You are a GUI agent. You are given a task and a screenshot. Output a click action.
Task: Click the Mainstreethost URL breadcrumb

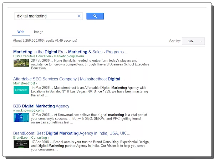point(25,83)
